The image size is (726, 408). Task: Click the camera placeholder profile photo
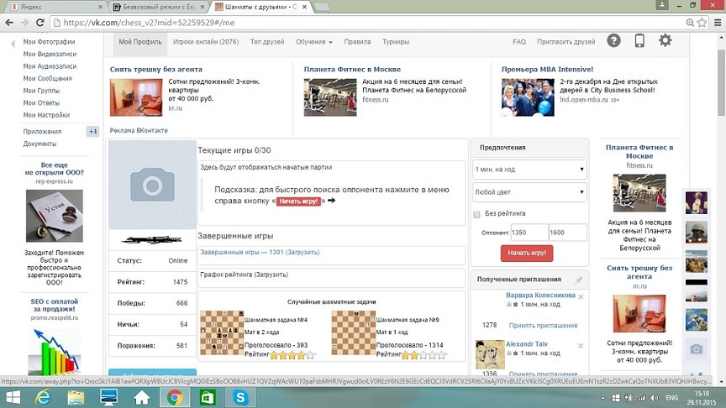pos(152,184)
